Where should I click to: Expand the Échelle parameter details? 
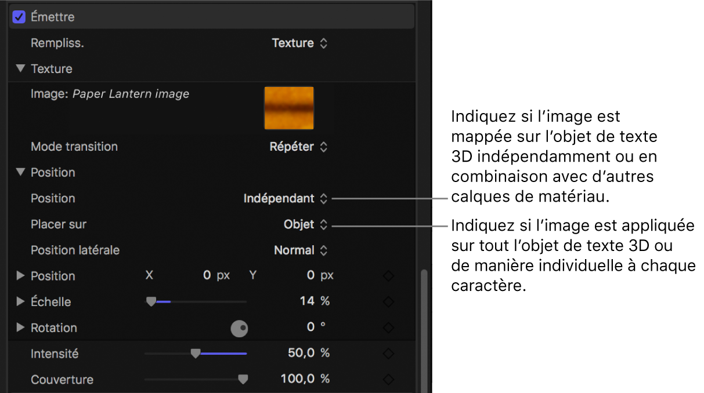tap(19, 301)
